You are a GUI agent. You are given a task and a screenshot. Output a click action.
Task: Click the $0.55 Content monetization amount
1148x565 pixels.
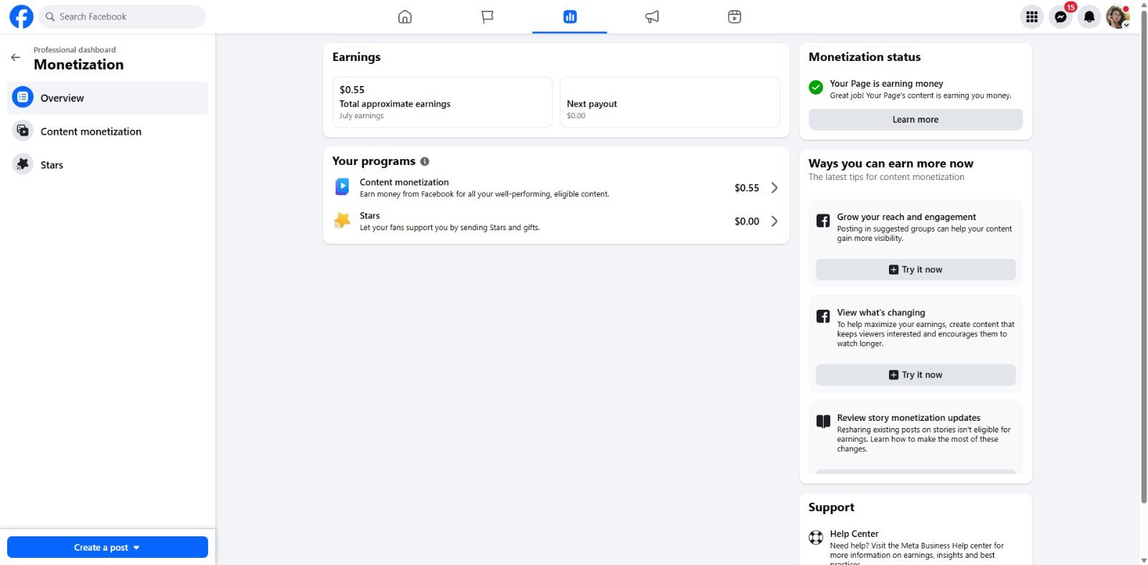747,188
